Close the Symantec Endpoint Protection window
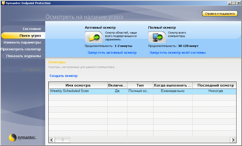 [238, 3]
